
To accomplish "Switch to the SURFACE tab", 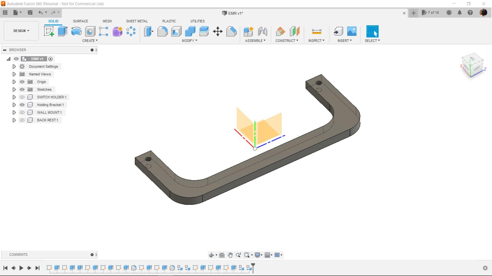I will (x=80, y=21).
